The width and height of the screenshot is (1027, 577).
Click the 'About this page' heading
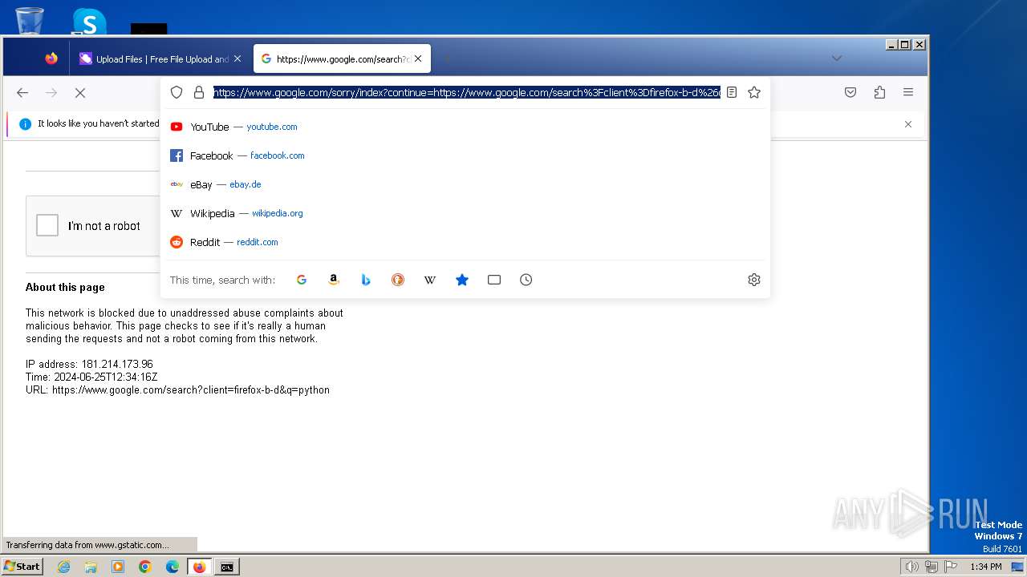(65, 287)
